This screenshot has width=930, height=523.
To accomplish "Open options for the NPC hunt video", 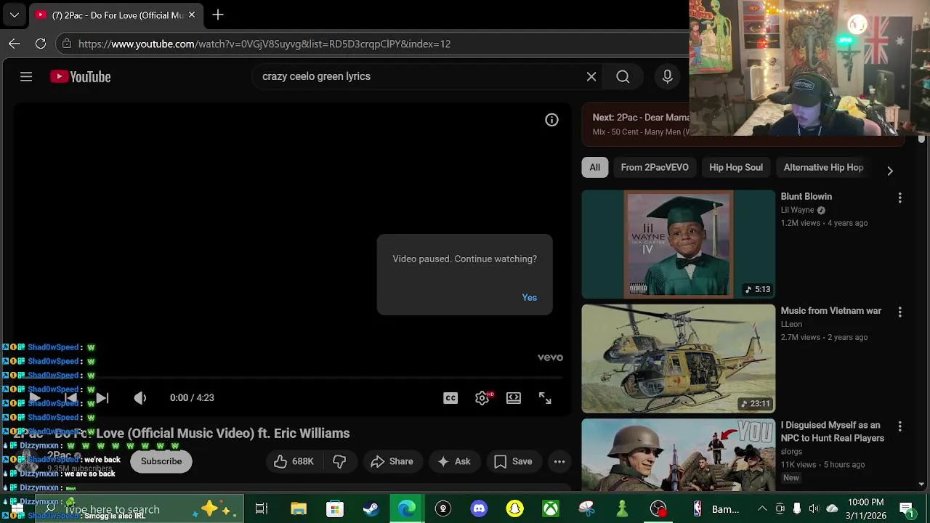I will 900,426.
